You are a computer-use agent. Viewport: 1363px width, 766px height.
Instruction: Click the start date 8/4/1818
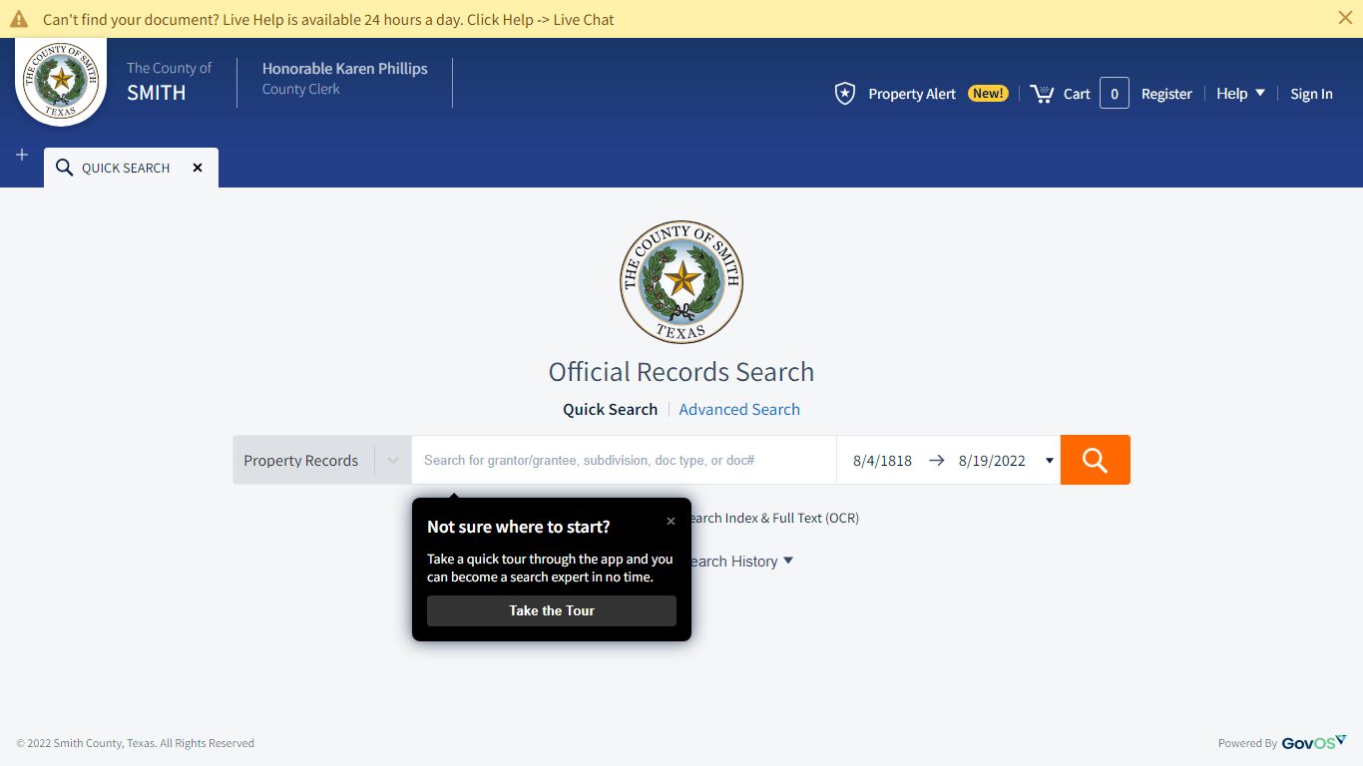(x=882, y=460)
